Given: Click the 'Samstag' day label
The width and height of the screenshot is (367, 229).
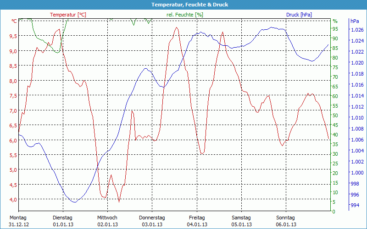Looking at the screenshot, I should point(241,218).
